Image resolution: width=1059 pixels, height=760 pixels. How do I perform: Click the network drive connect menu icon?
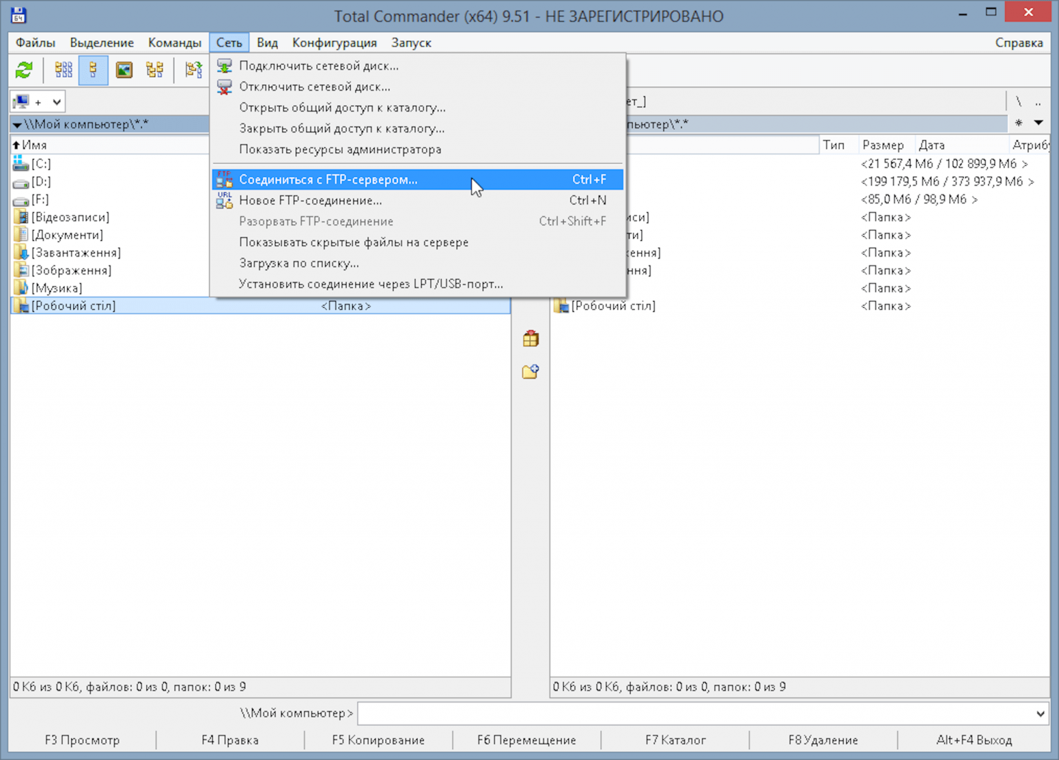225,66
